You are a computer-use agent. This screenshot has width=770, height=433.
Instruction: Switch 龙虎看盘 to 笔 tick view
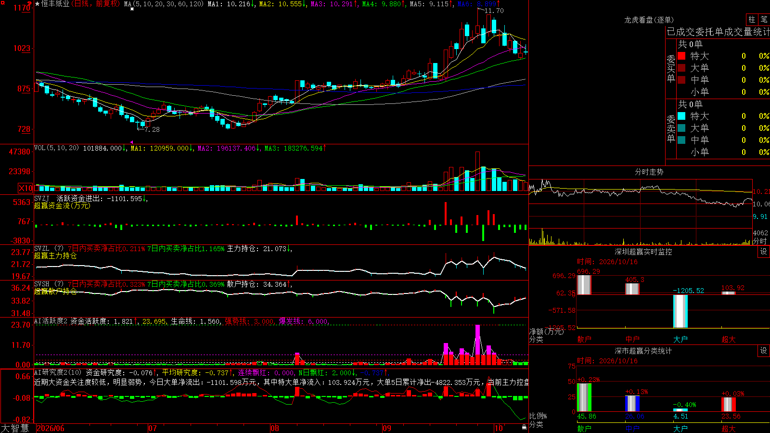pyautogui.click(x=764, y=19)
